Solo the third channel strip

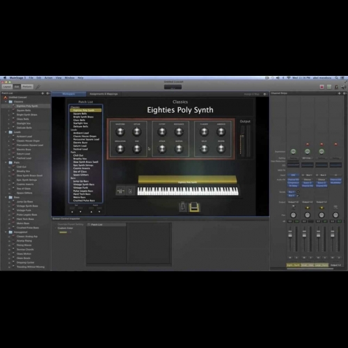tap(325, 258)
